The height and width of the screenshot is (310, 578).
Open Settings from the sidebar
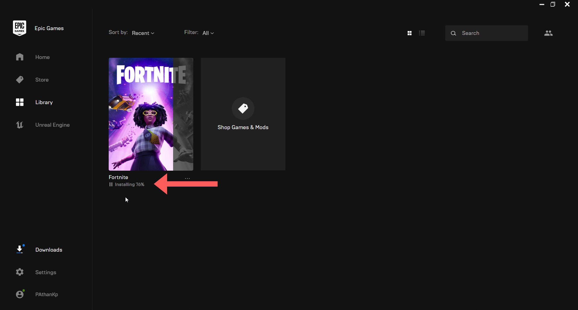[20, 272]
